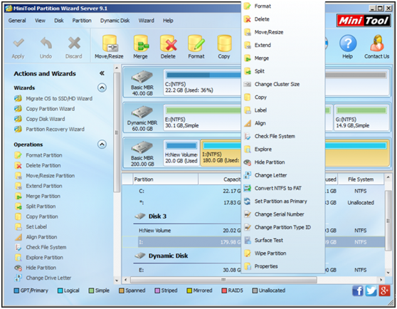This screenshot has height=309, width=397.
Task: Open the Wizard menu
Action: click(146, 21)
